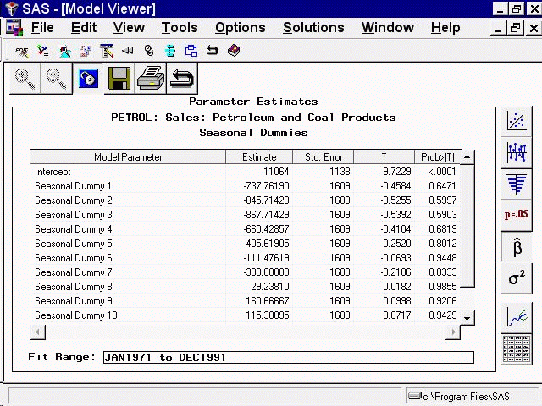Open the forecast table grid icon

(x=517, y=348)
